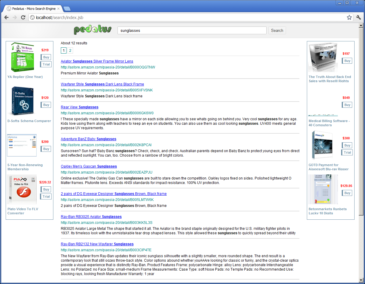Buy the $197 Back End Sales product

(x=347, y=61)
